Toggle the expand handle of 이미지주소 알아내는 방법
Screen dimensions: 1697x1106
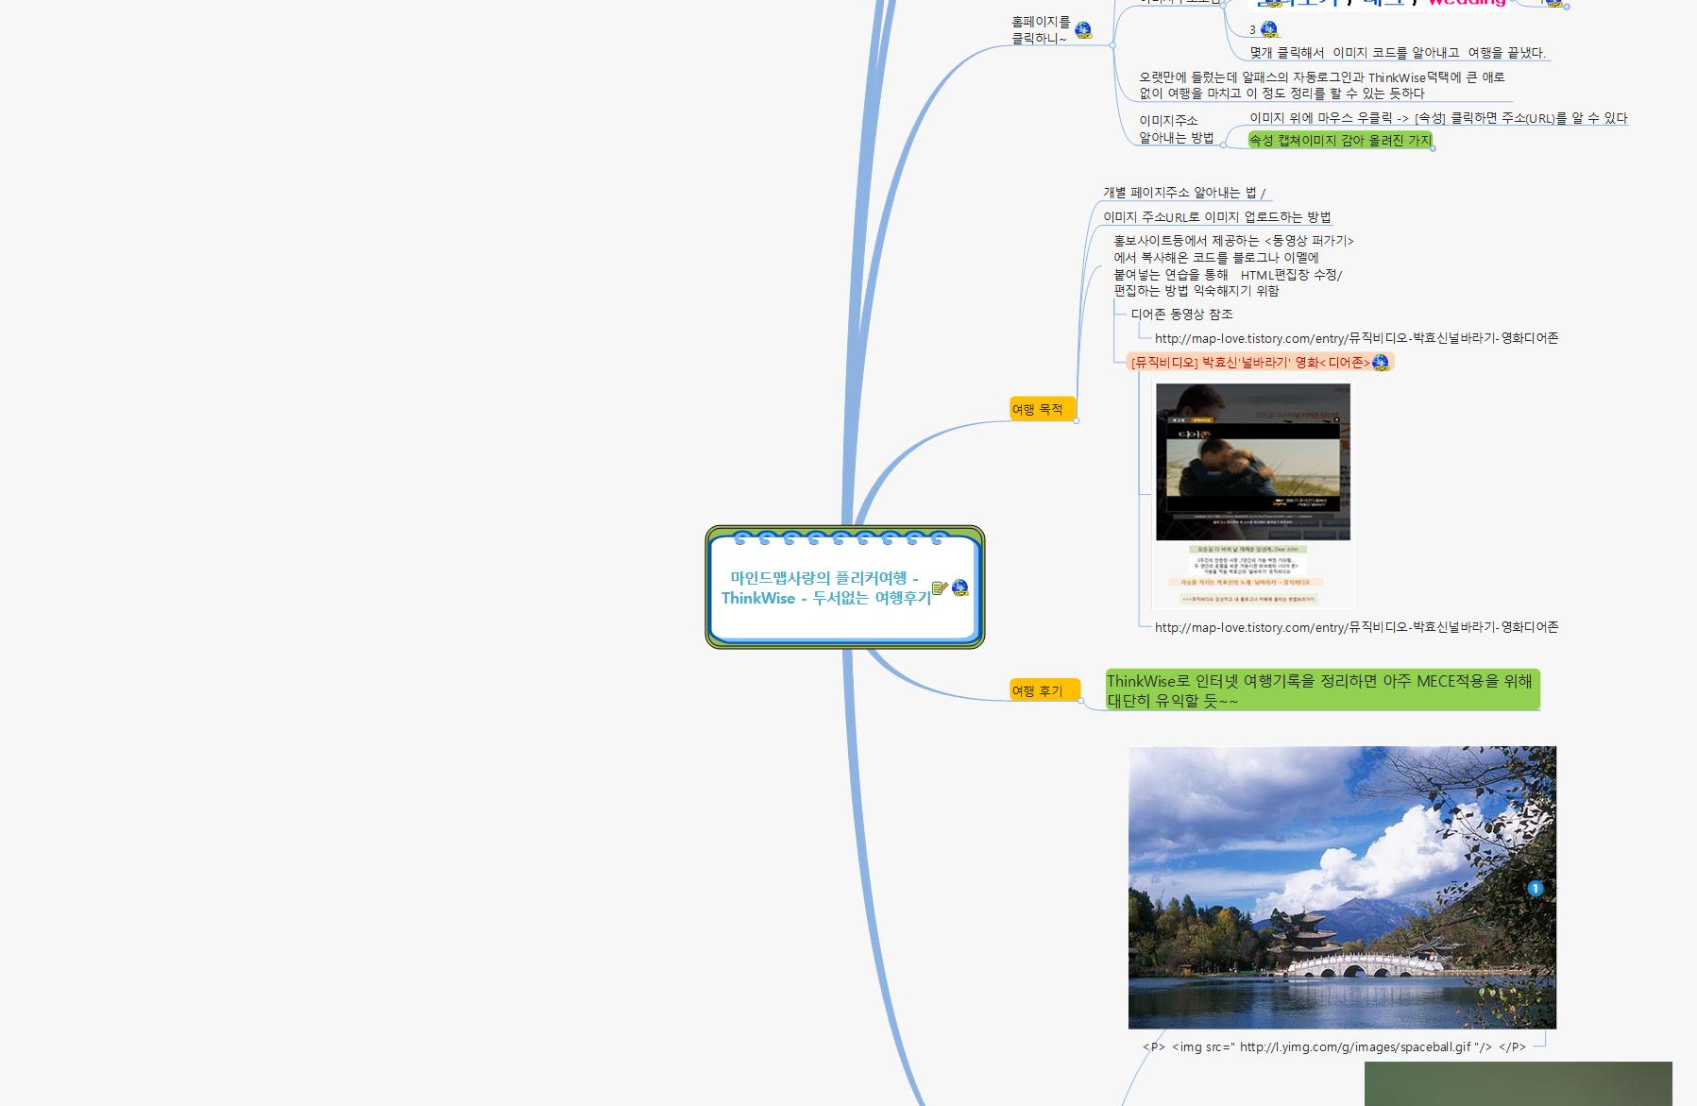pos(1224,145)
